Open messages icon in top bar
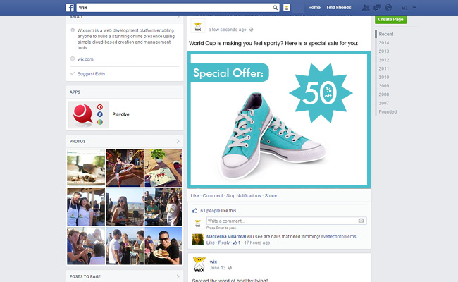The image size is (458, 282). point(377,8)
